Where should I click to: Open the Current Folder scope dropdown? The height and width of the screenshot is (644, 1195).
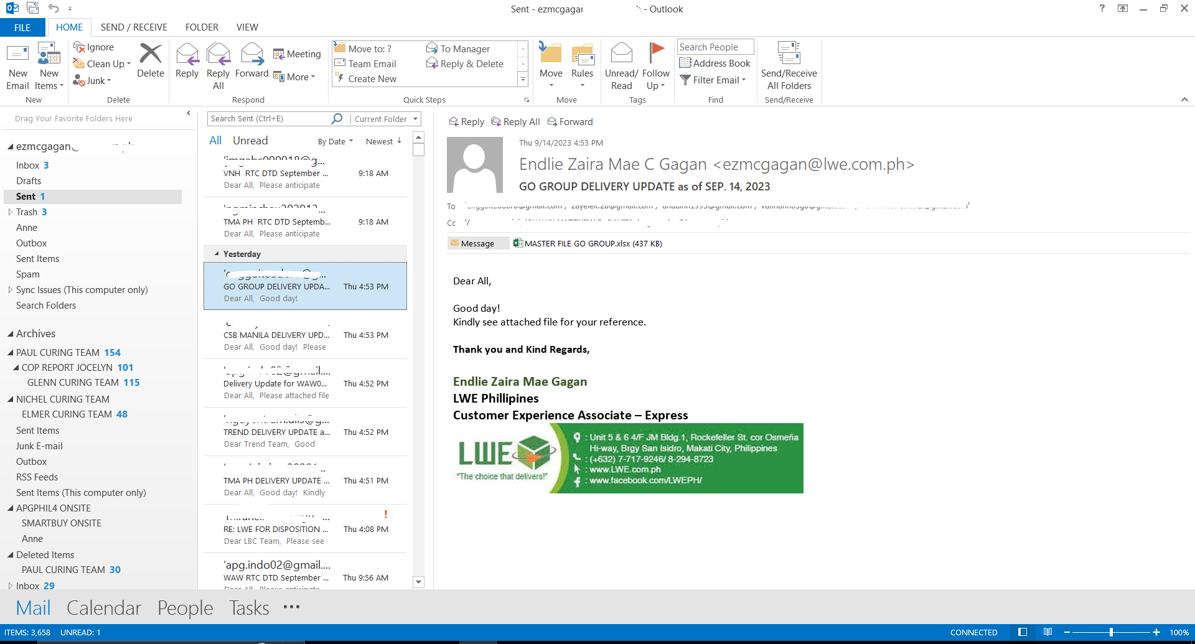coord(385,119)
